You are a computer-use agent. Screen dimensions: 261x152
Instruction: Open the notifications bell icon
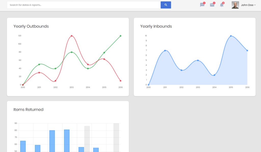pos(221,5)
